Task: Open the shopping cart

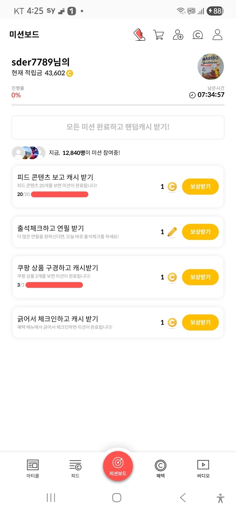Action: (158, 35)
